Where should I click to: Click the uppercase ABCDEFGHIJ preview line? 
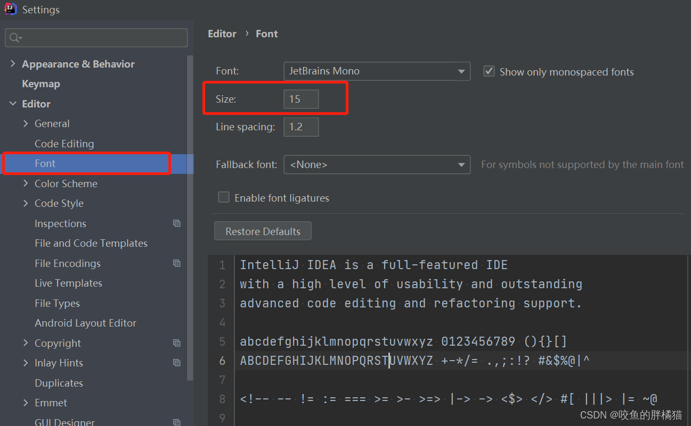414,361
